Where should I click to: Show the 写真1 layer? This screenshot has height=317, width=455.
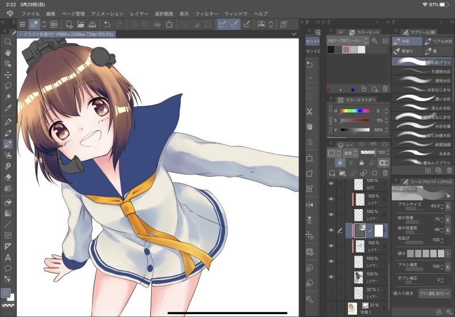(331, 308)
